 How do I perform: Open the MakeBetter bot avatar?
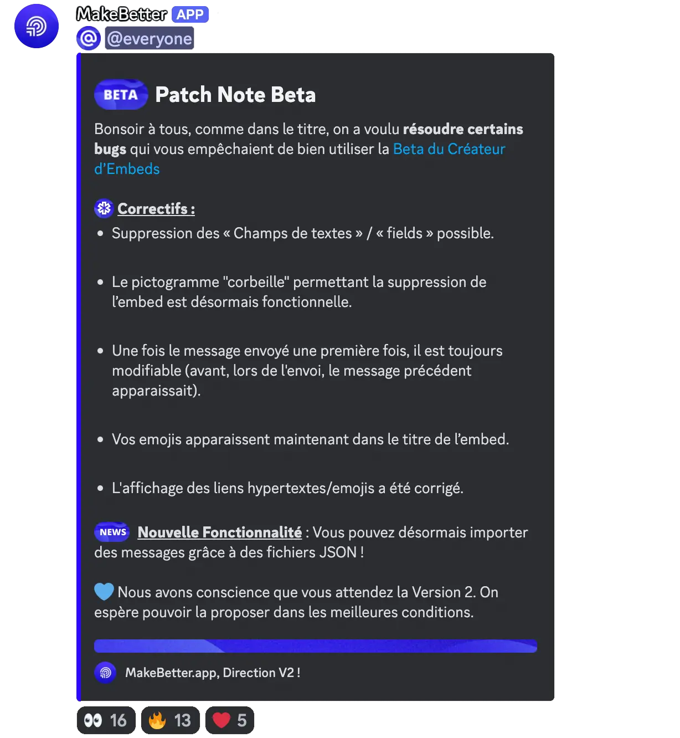pos(37,26)
